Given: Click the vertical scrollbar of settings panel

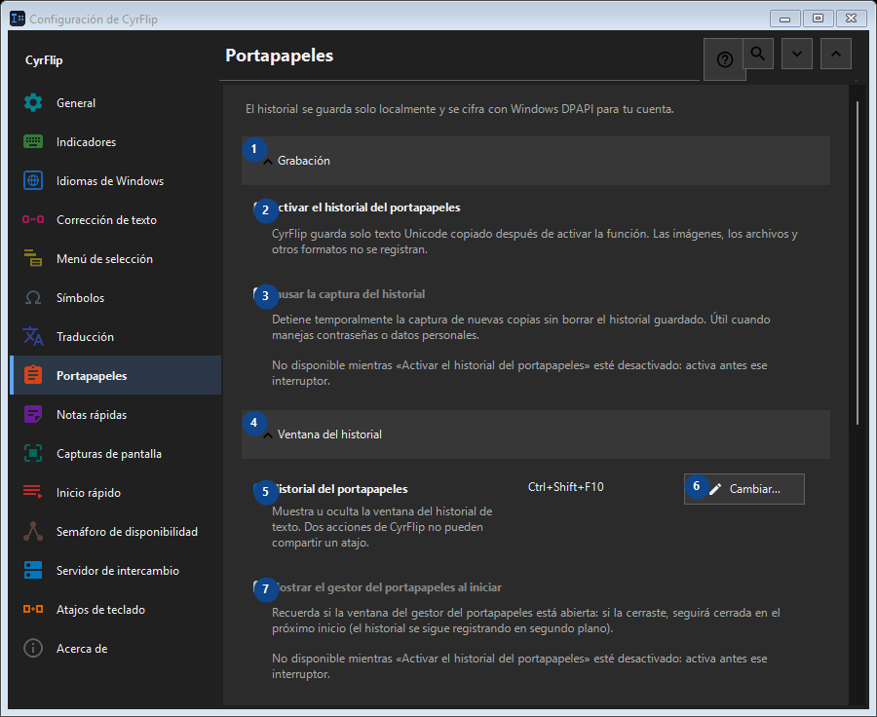Looking at the screenshot, I should click(858, 263).
